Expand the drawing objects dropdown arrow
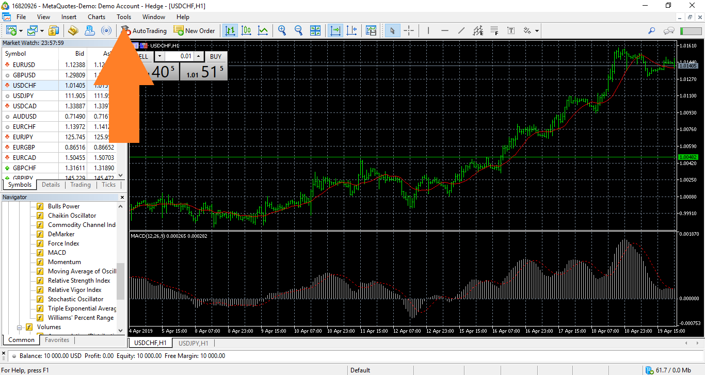 tap(537, 31)
